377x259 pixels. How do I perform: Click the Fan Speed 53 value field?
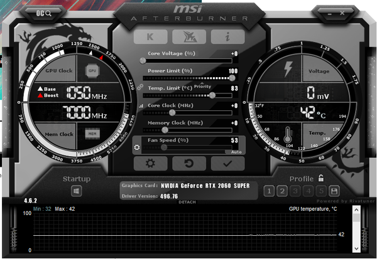234,140
